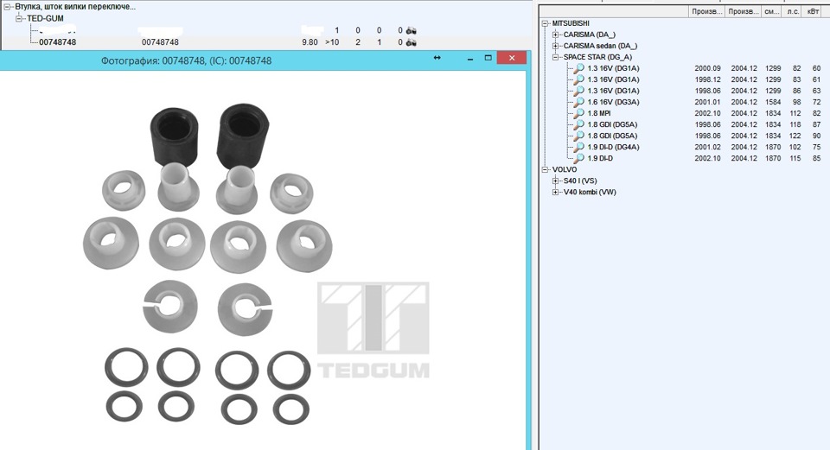Click the 1584 displacement value
The width and height of the screenshot is (830, 450).
coord(773,102)
